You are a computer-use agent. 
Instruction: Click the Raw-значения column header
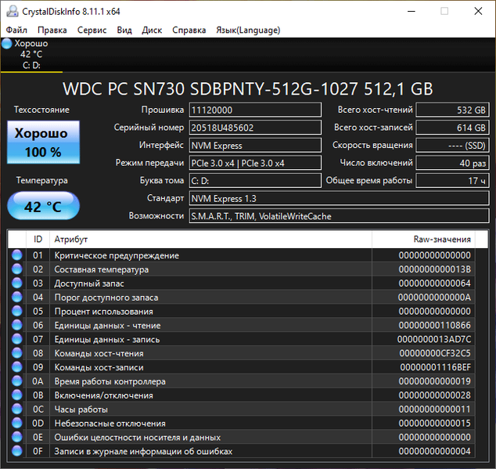(x=423, y=239)
